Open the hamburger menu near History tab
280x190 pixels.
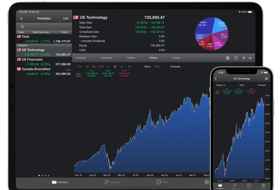point(228,58)
